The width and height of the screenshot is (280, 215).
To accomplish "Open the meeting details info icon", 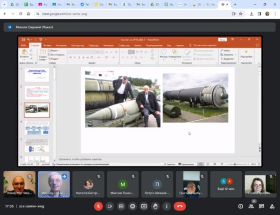I will [x=240, y=206].
